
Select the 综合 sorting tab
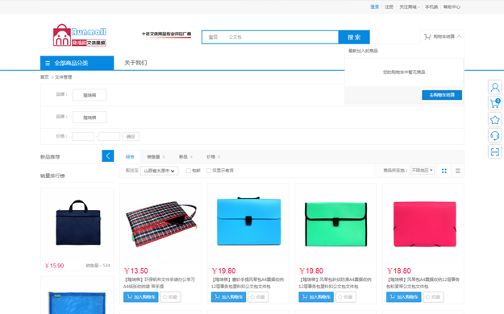pos(130,157)
